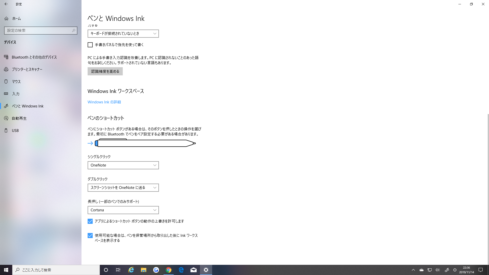489x275 pixels.
Task: Uncheck show Ink Workspace after pen removal
Action: (x=90, y=236)
